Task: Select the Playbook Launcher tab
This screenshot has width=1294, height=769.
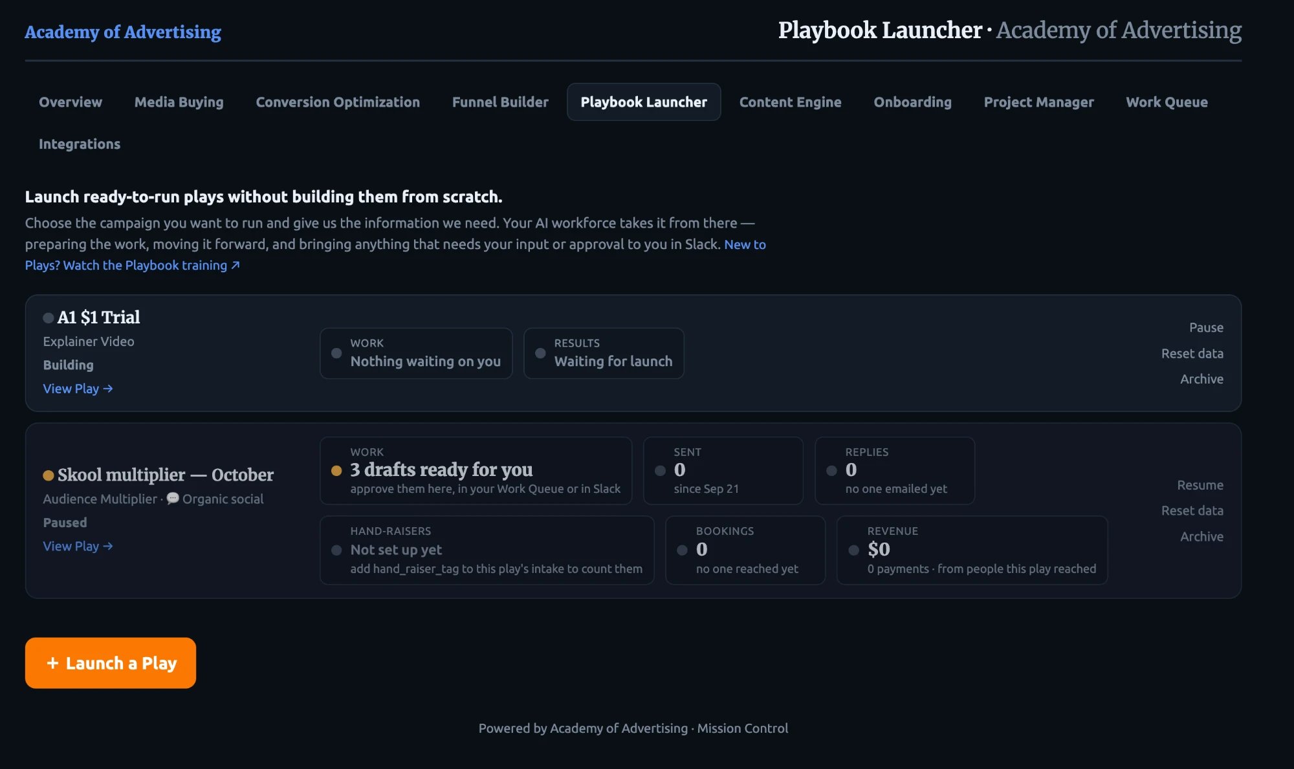Action: click(644, 102)
